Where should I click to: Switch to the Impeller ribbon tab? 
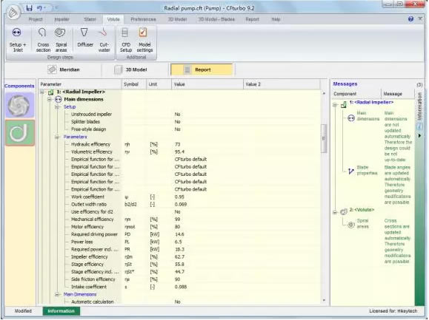[x=61, y=19]
